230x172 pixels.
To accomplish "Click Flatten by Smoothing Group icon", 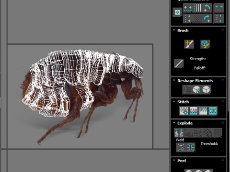I will pos(198,133).
